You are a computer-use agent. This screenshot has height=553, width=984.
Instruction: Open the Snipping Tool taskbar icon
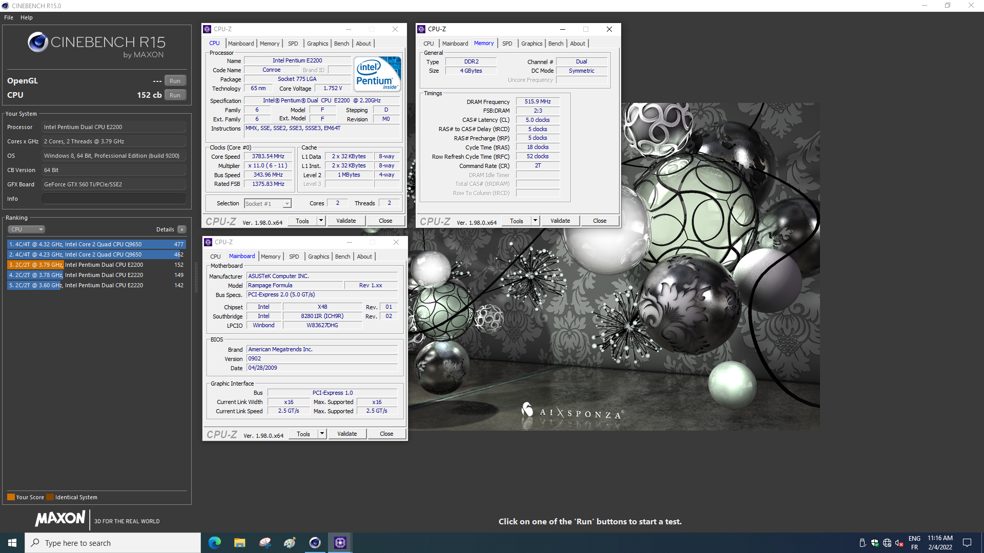pyautogui.click(x=265, y=543)
